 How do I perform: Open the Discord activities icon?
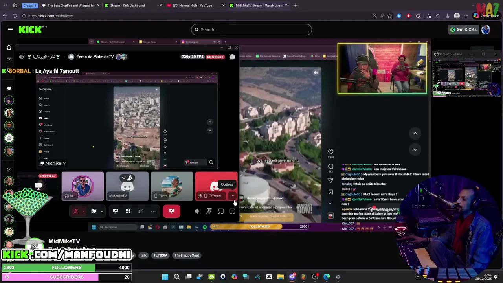click(x=128, y=211)
